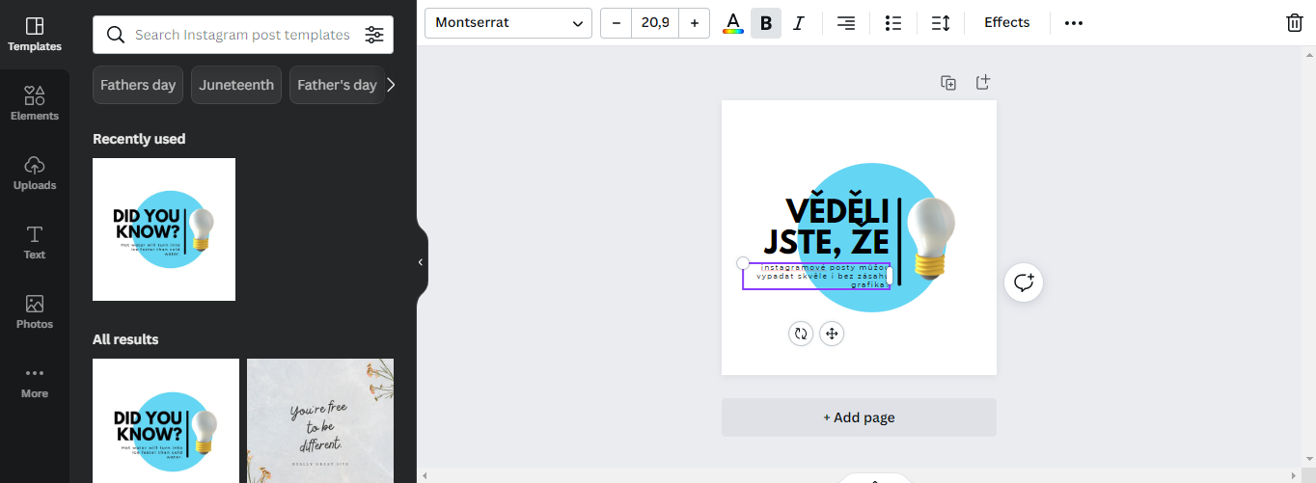
Task: Show more suggestion chips with the arrow
Action: [x=391, y=85]
